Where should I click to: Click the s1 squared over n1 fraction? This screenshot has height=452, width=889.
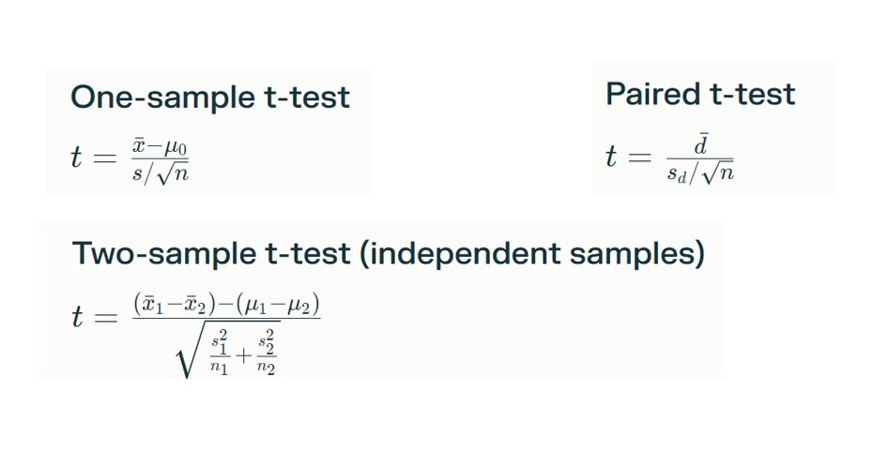(x=220, y=354)
